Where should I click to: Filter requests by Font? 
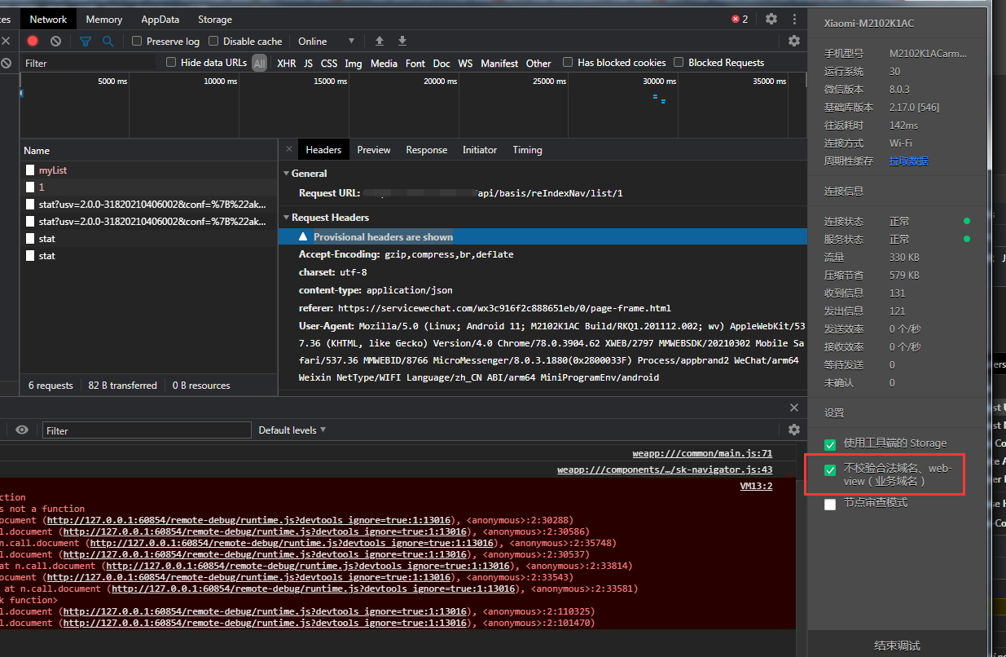415,63
